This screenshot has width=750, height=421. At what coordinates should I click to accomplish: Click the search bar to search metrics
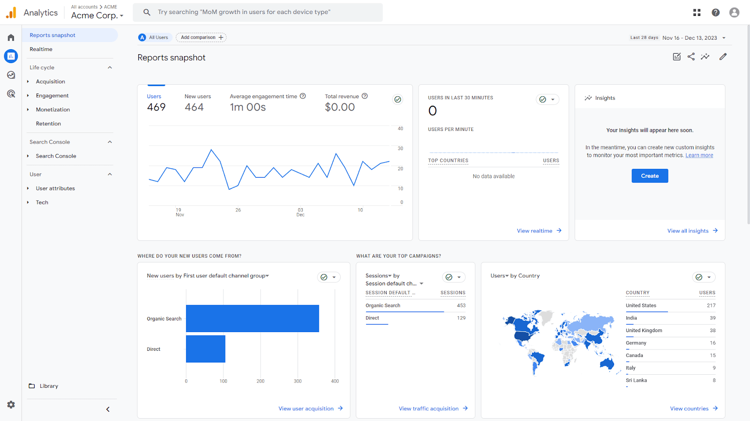click(x=258, y=12)
